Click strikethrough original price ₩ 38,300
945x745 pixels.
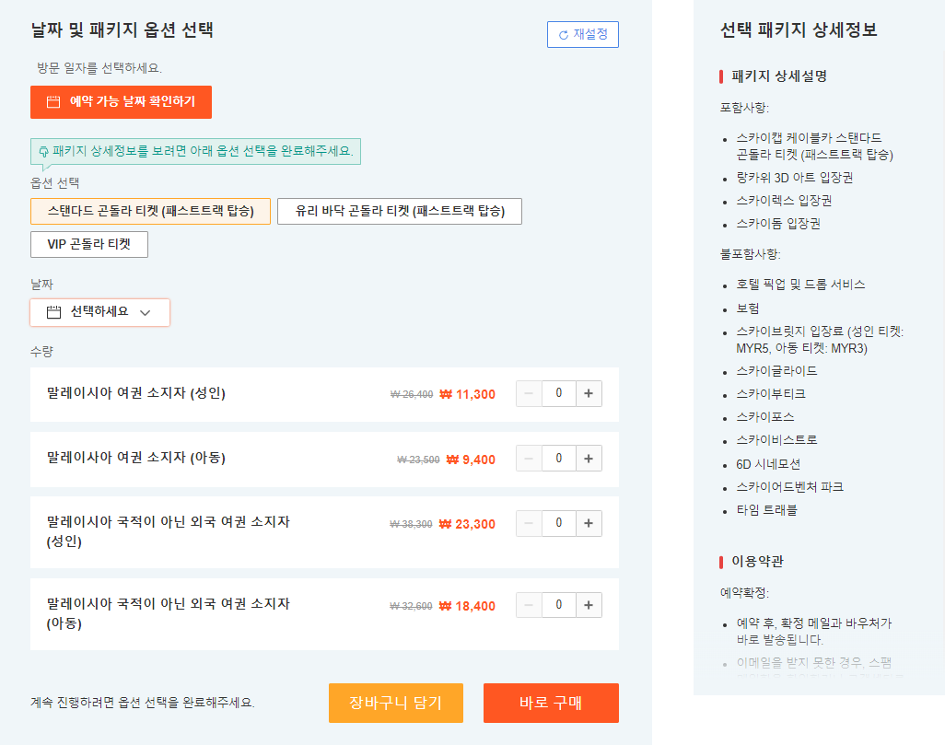click(x=411, y=524)
